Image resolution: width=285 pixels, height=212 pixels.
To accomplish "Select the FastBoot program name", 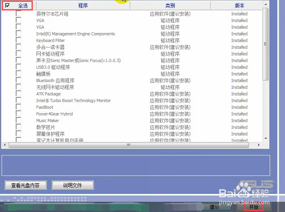I will pos(45,107).
